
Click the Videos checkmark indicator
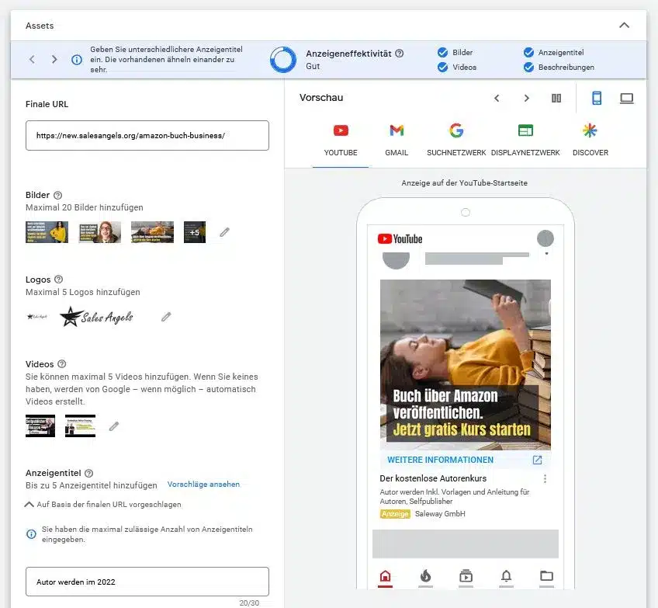click(442, 68)
